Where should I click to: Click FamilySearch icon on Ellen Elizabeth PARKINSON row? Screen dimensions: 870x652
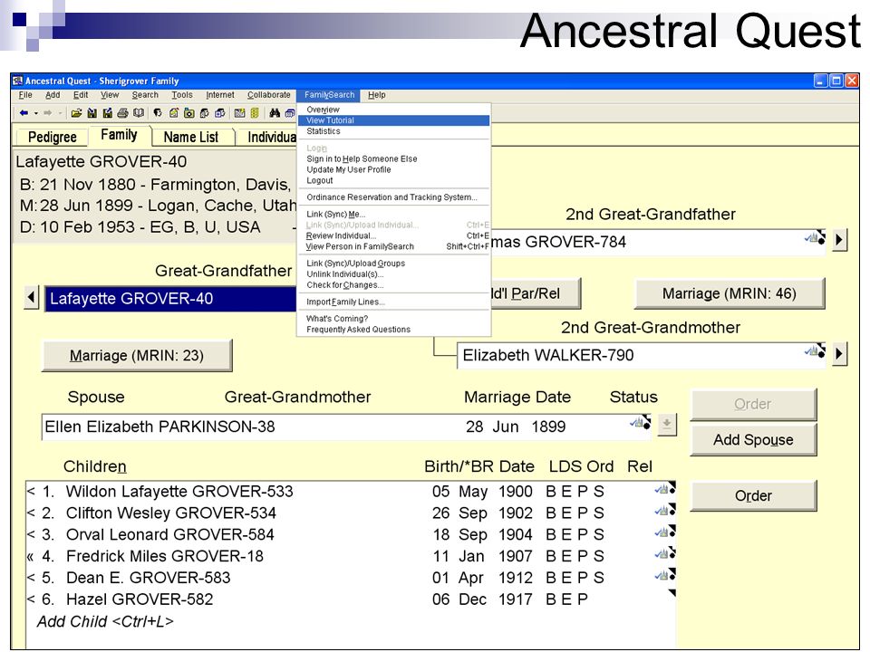pyautogui.click(x=640, y=422)
